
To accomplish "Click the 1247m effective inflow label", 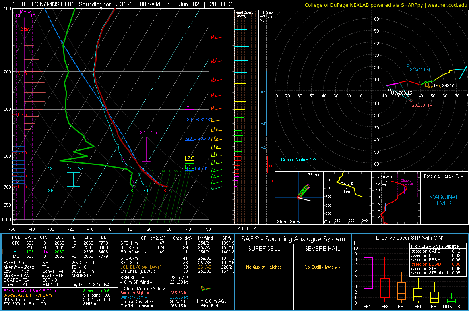I will tap(54, 168).
